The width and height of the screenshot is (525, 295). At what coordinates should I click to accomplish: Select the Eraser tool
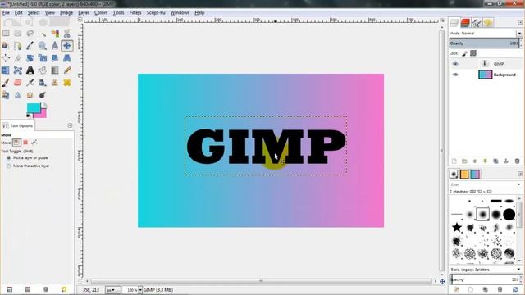(x=18, y=83)
